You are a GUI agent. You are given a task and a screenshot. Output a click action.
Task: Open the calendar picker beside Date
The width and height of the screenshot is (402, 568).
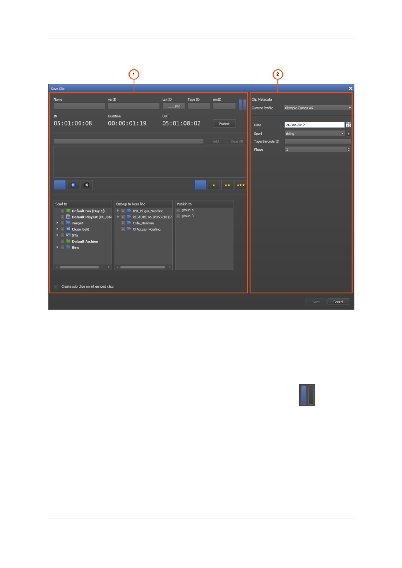point(348,125)
